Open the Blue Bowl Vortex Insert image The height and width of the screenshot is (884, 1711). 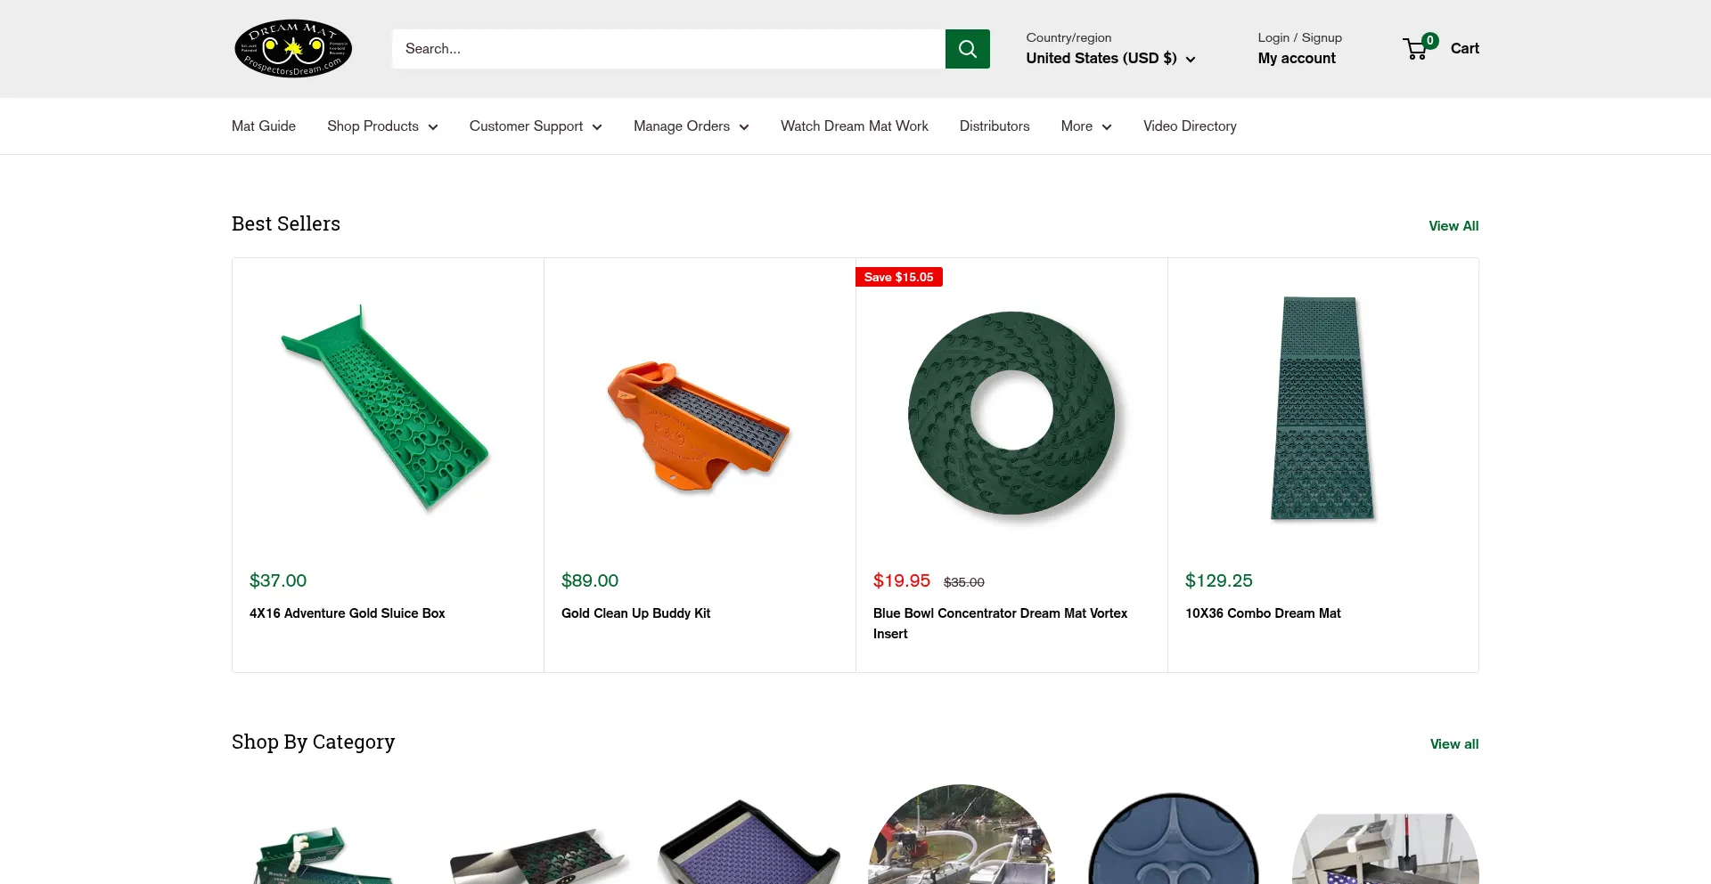click(1011, 413)
